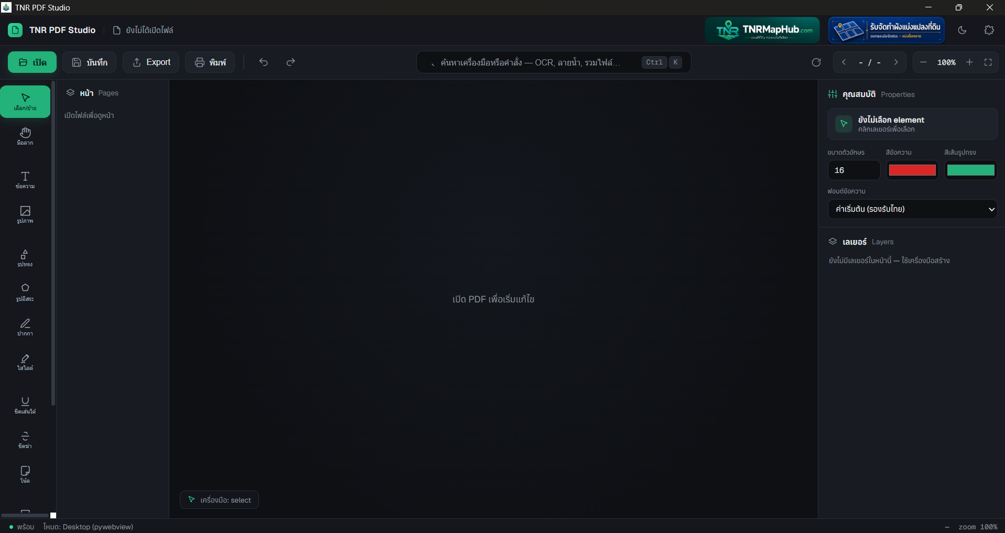The image size is (1005, 533).
Task: Select the freeform polygon tool (รูปอิสระ)
Action: tap(25, 292)
